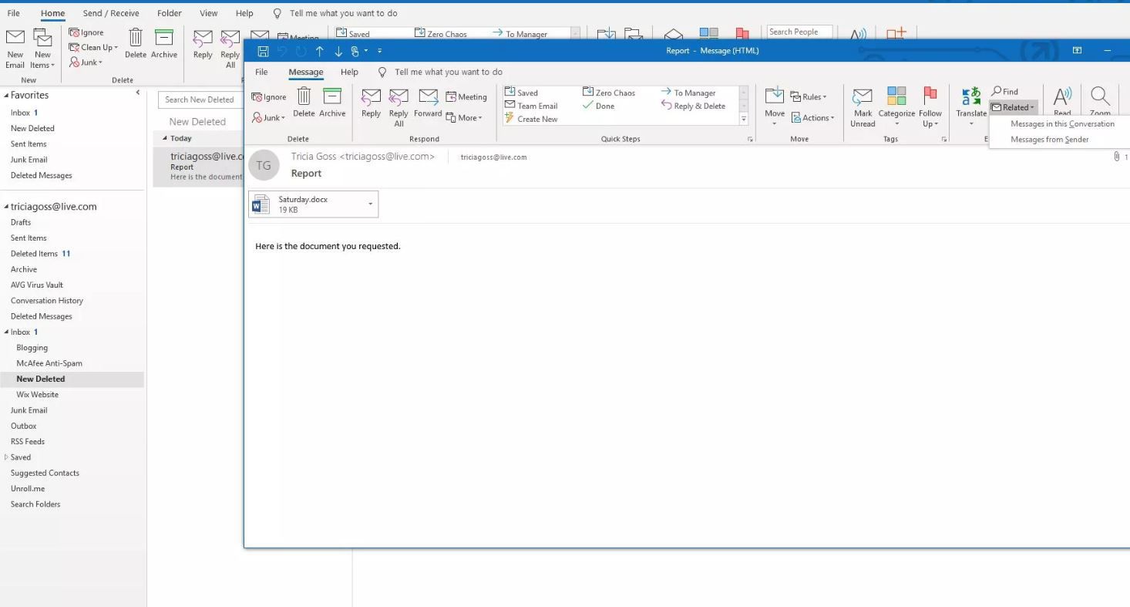The image size is (1130, 607).
Task: Open the Actions dropdown
Action: point(813,118)
